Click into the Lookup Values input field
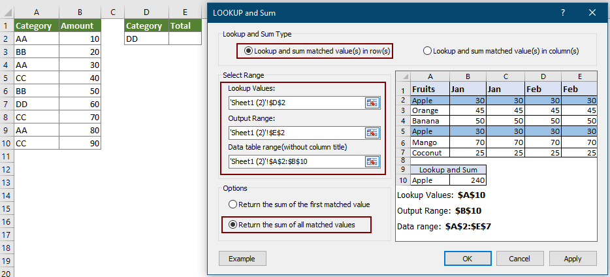610x277 pixels. pos(295,103)
